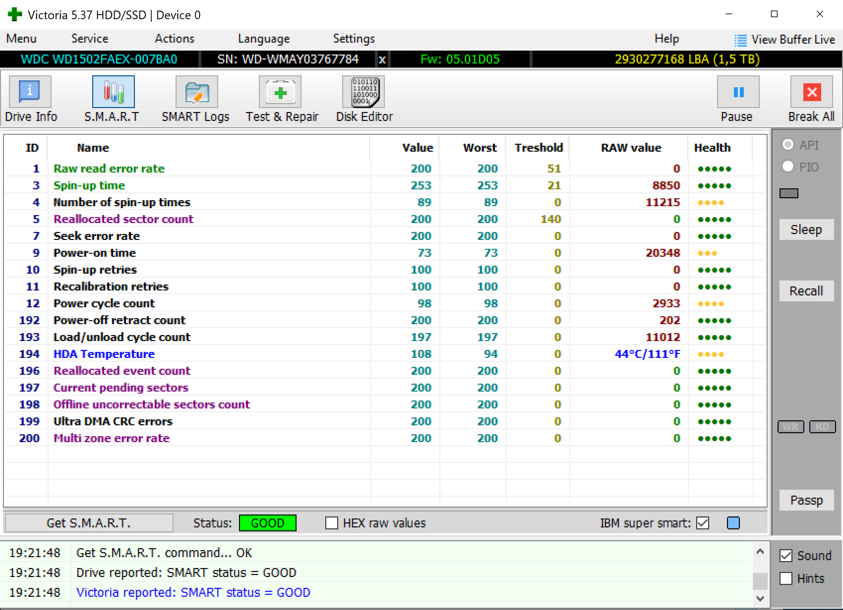Select the API radio button
843x610 pixels.
[787, 144]
